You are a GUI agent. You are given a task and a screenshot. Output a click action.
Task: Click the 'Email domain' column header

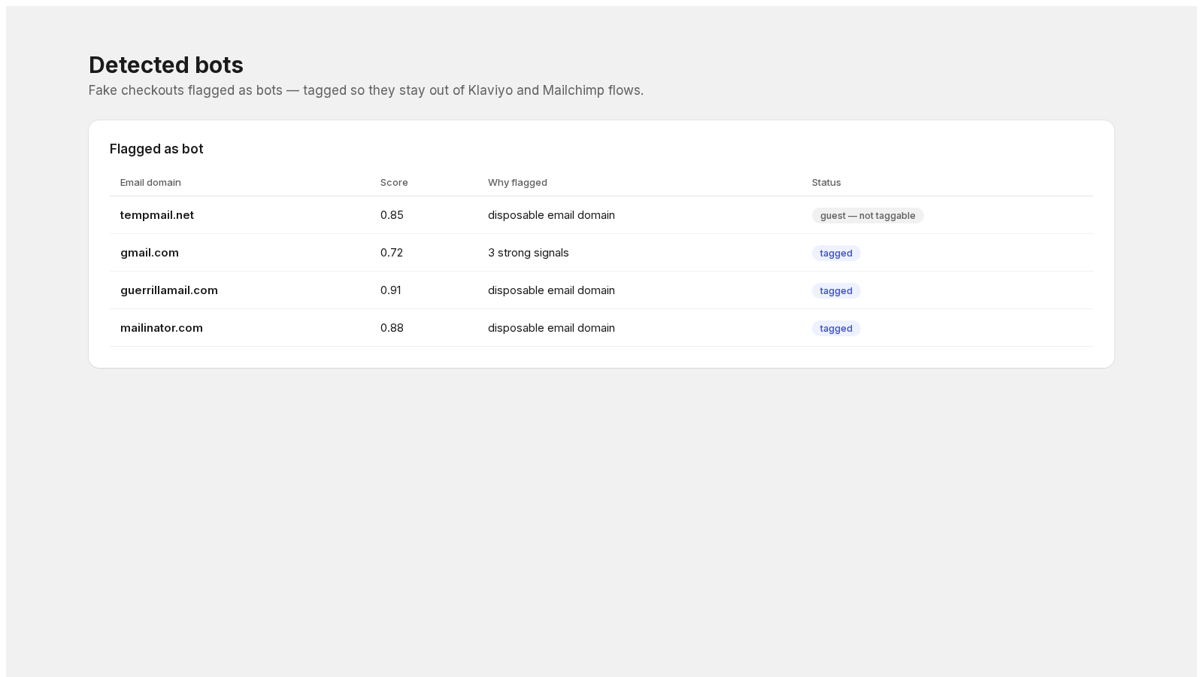point(150,183)
